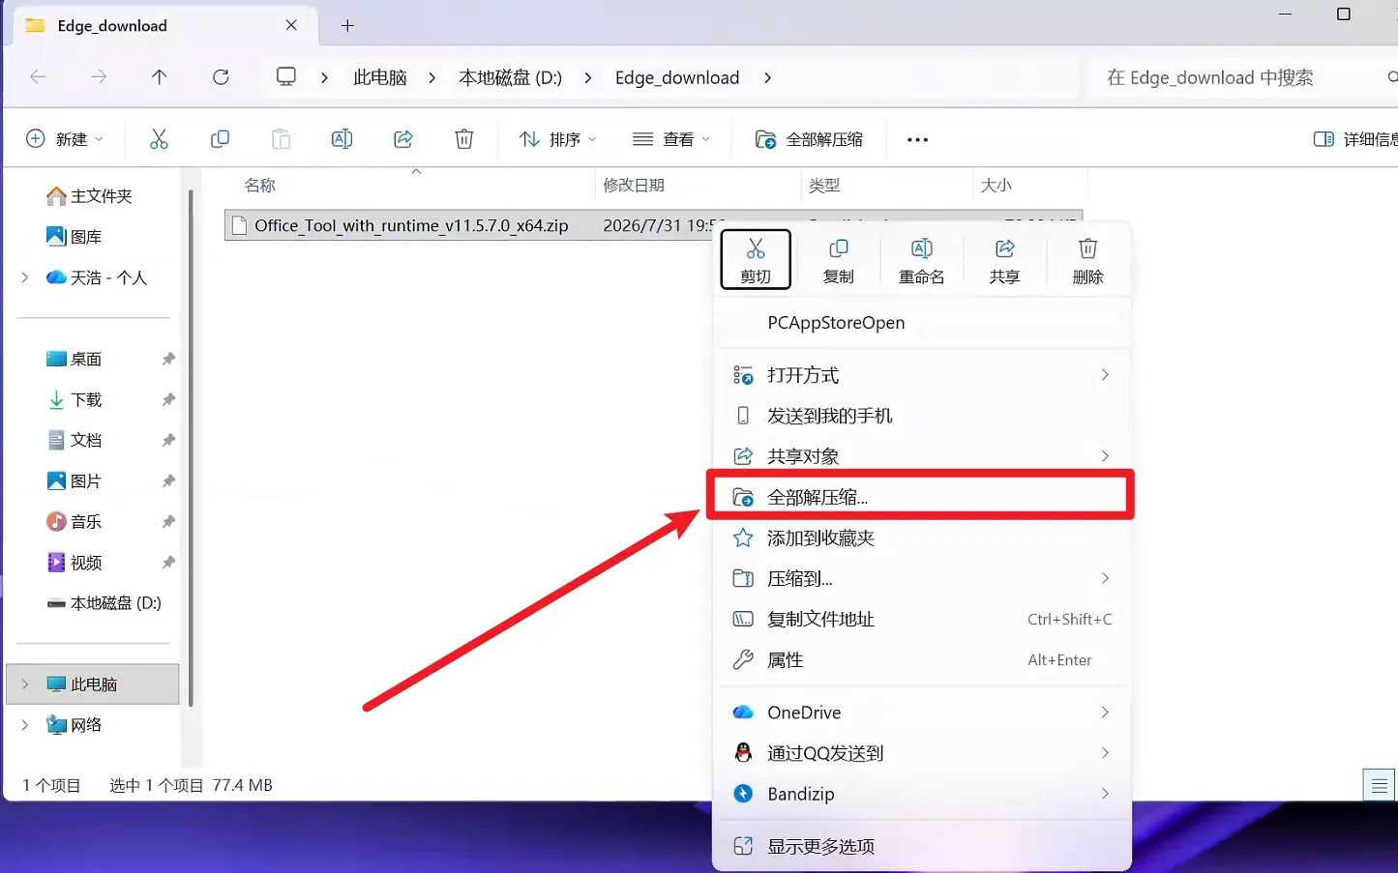This screenshot has height=873, width=1398.
Task: Select 复制文件地址 menu entry
Action: click(922, 619)
